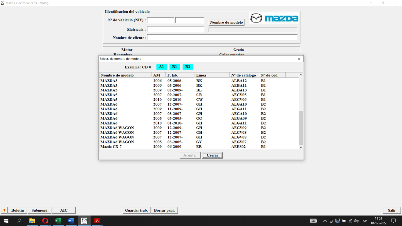Open the Boletín button
Screen dimensions: 402x226
(18, 210)
